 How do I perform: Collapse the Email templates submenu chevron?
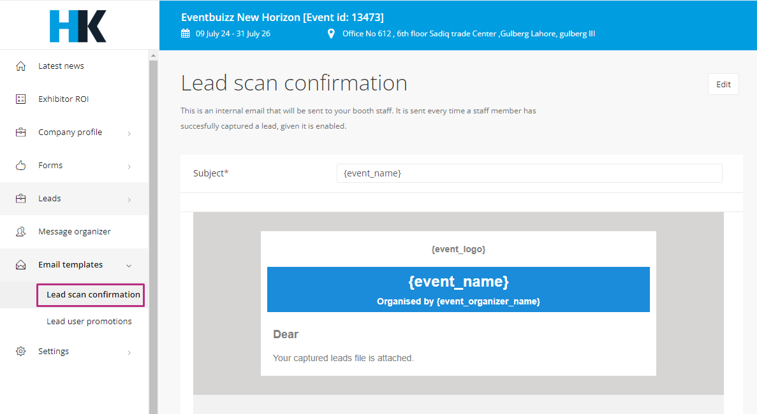click(x=129, y=266)
